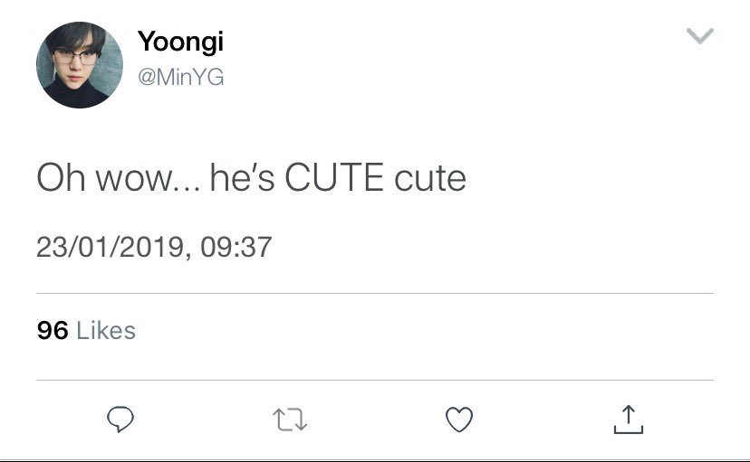Favorite the tweet via heart outline
750x462 pixels.
point(459,420)
